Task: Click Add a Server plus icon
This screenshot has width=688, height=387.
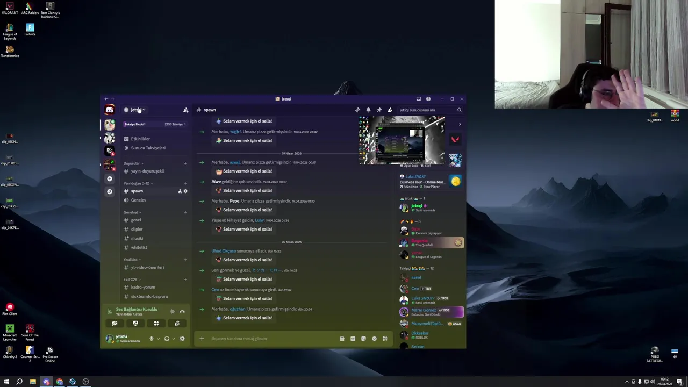Action: (x=110, y=178)
